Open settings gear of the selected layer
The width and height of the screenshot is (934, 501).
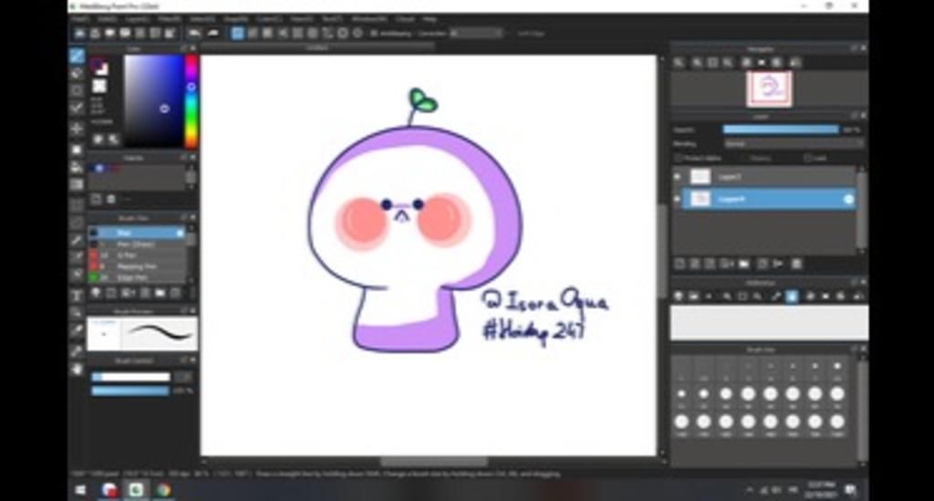click(x=849, y=200)
